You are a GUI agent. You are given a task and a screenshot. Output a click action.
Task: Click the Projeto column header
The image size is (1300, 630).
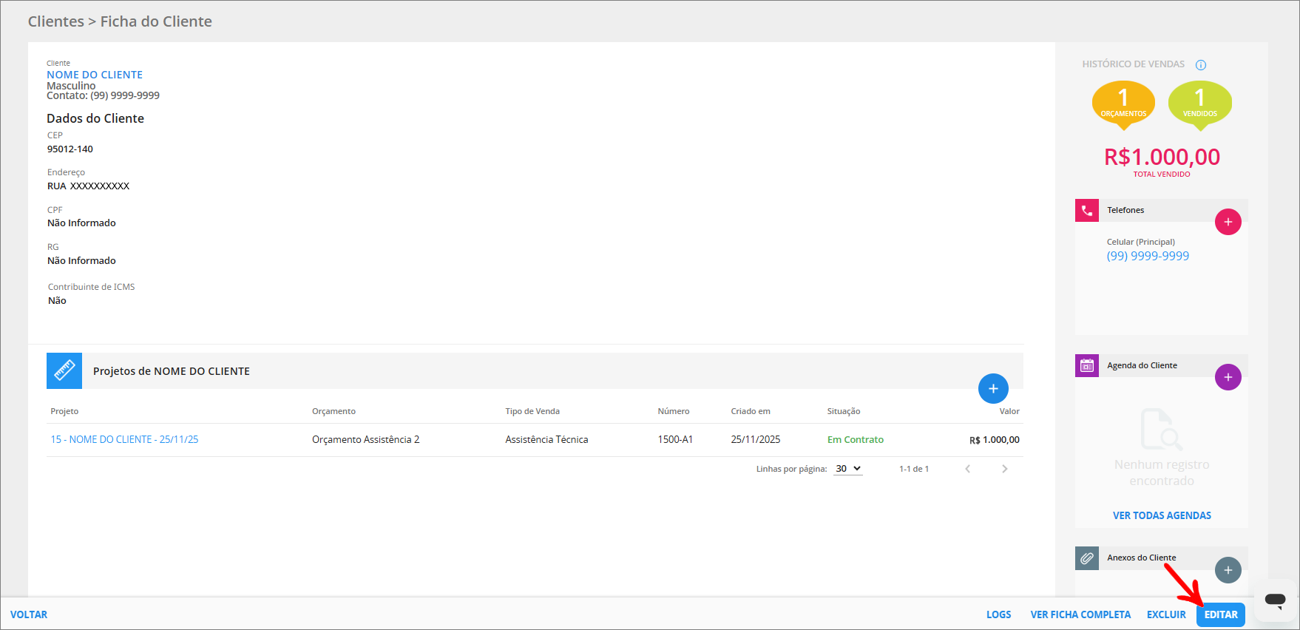[x=64, y=411]
